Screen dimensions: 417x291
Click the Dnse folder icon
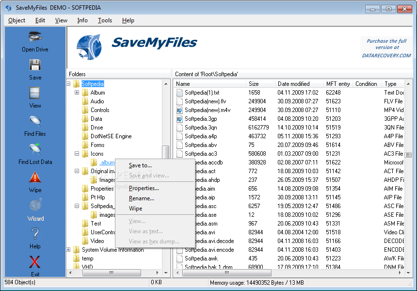click(85, 128)
